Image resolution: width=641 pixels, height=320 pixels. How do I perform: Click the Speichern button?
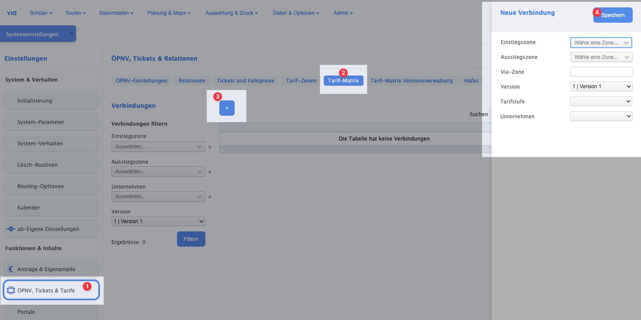(613, 15)
